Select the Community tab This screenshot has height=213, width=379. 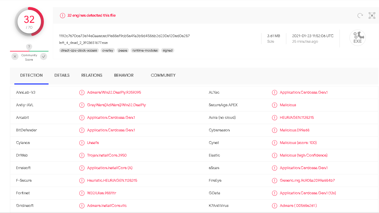tap(163, 75)
